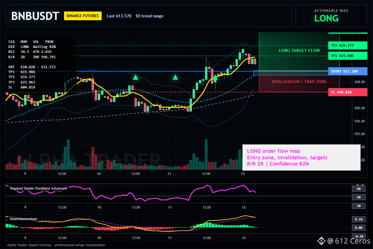Click the R/R 2R INV 596.791 row
Image resolution: width=373 pixels, height=249 pixels.
coord(32,57)
